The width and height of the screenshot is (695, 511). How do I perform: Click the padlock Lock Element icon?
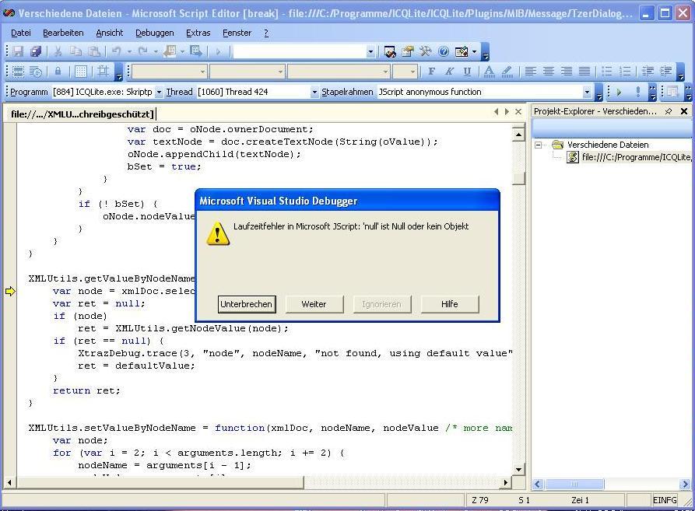click(58, 72)
